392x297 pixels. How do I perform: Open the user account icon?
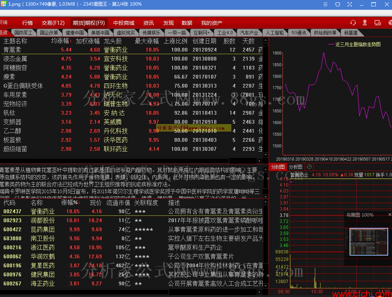365,23
